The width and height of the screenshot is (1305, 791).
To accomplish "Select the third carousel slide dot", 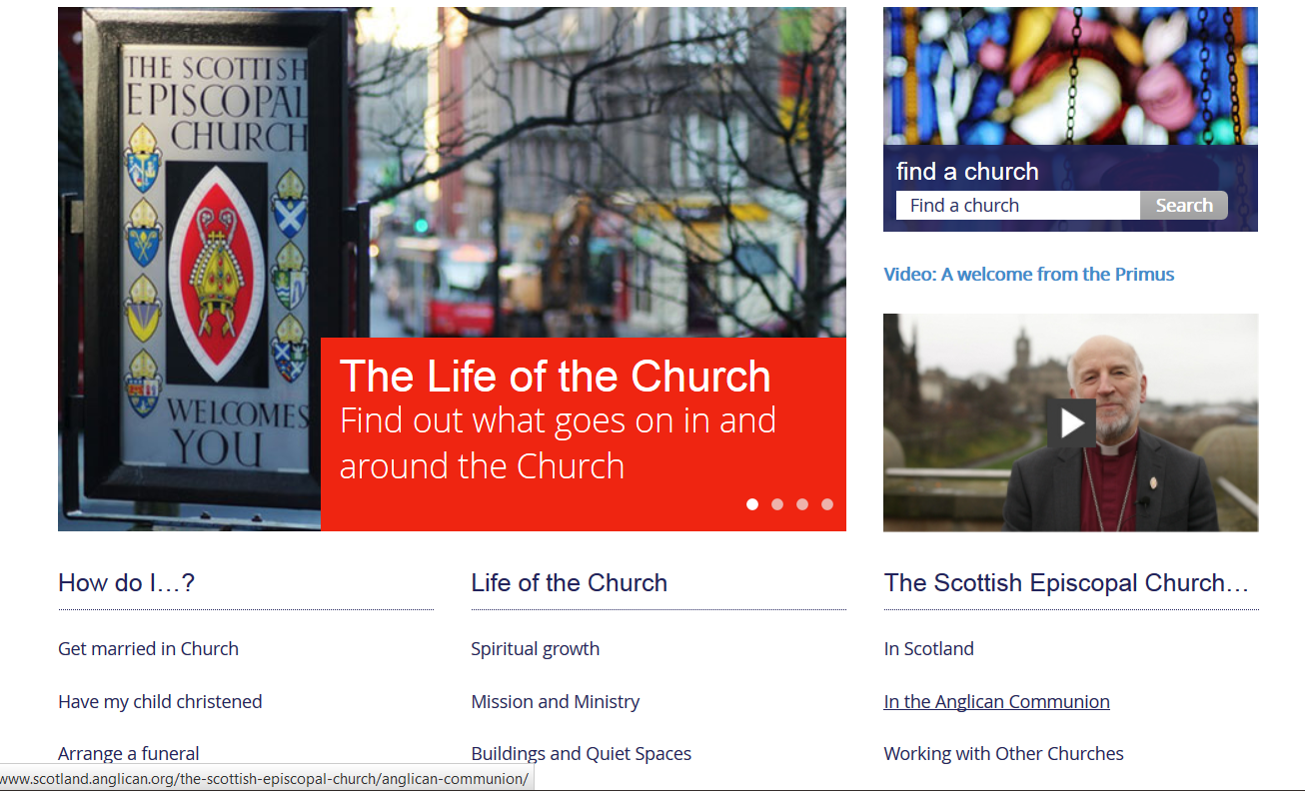I will click(x=802, y=504).
